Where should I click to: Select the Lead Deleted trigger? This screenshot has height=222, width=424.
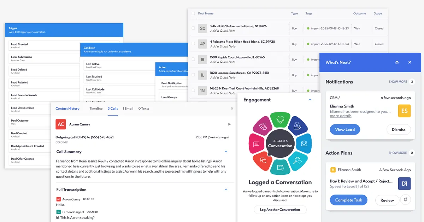(44, 71)
